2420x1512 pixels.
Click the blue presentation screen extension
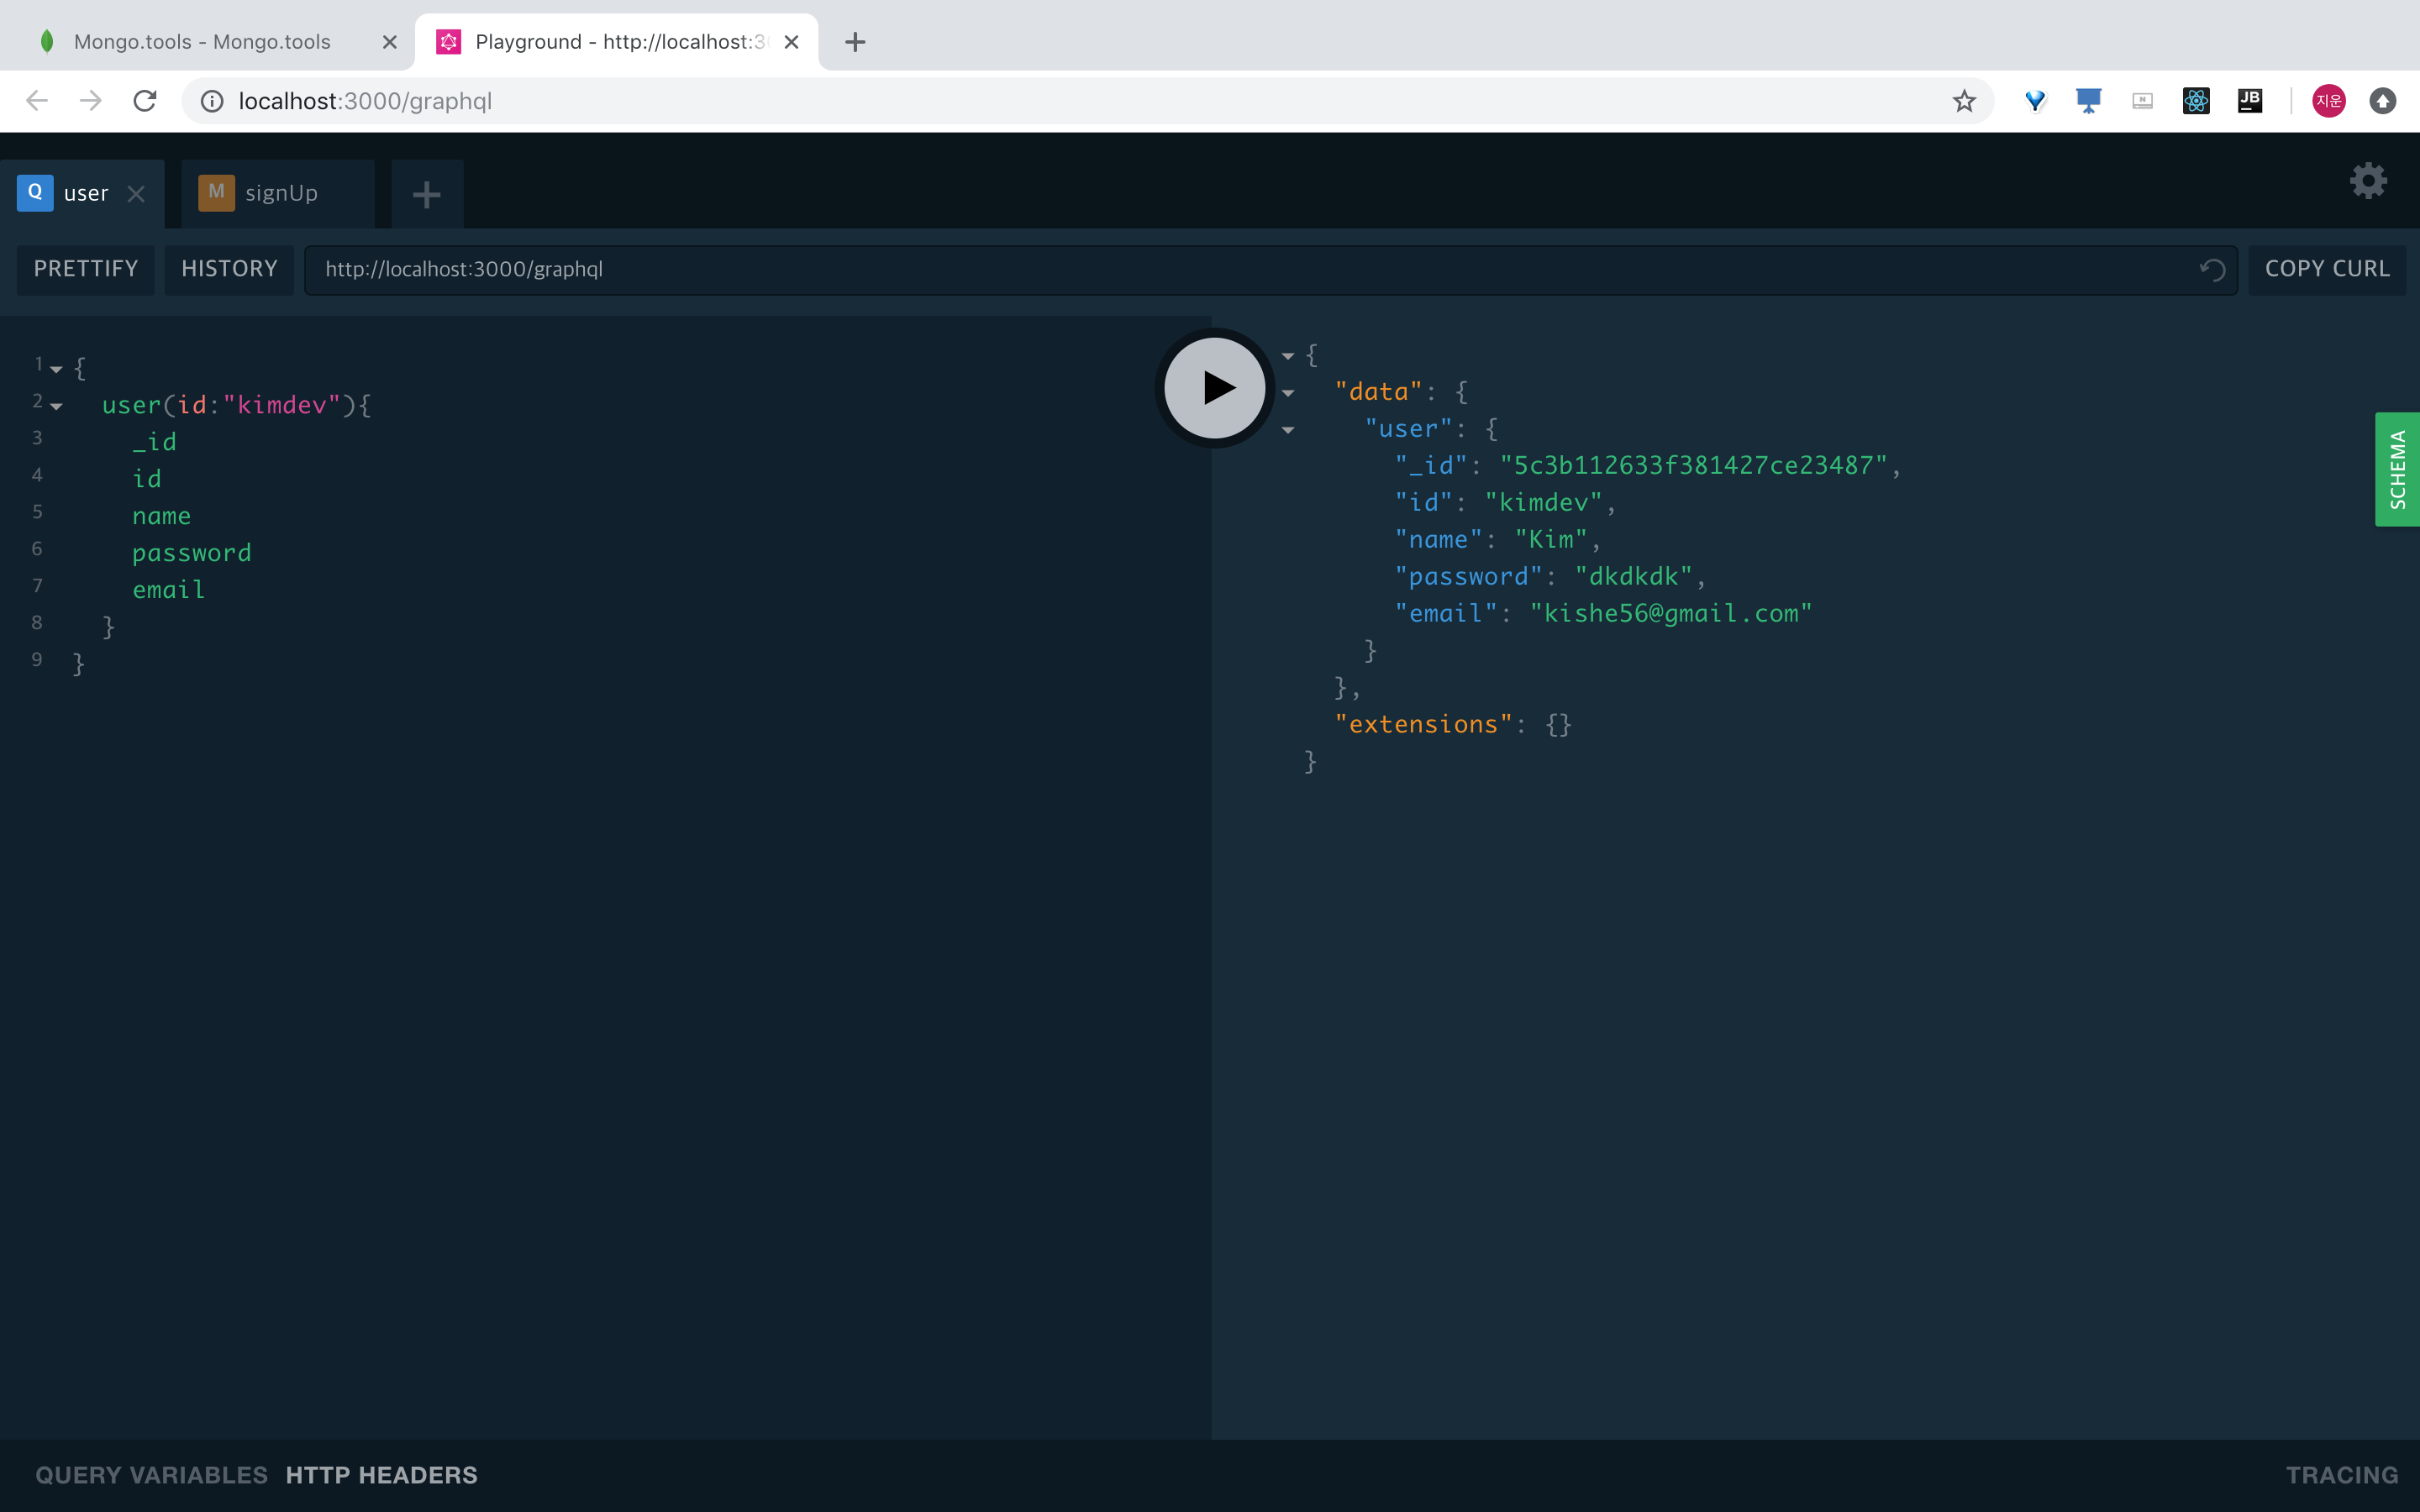(2089, 101)
